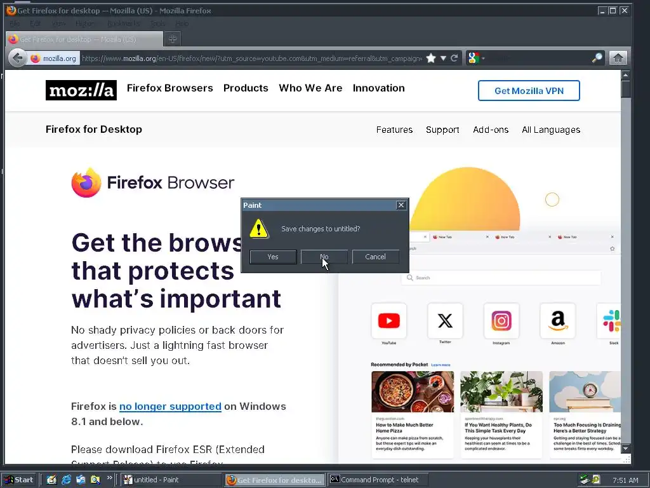Open the Google search engine selector
Screen dimensions: 650x488
pyautogui.click(x=476, y=58)
